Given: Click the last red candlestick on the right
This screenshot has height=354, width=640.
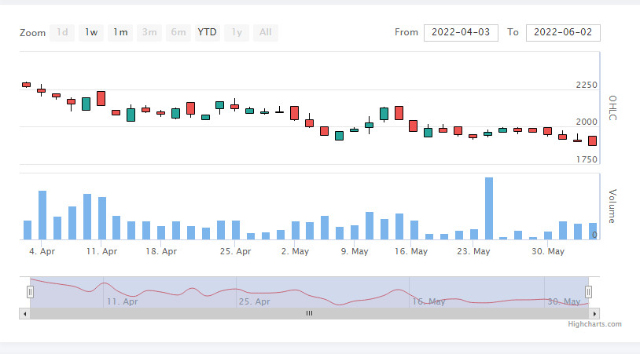Looking at the screenshot, I should pos(592,141).
